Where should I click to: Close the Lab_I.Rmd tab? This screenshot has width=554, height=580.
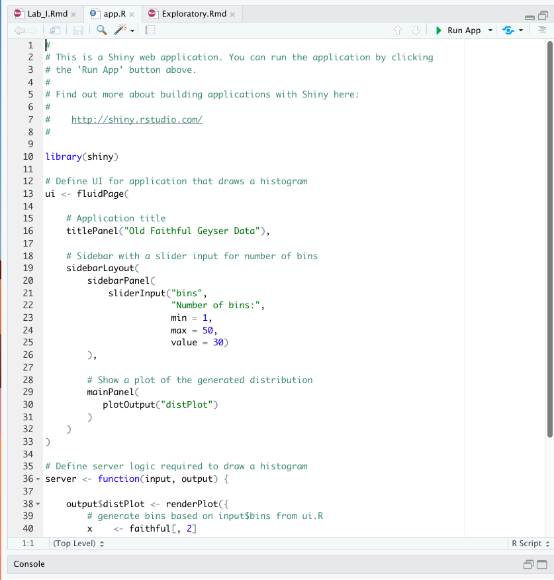pyautogui.click(x=73, y=15)
